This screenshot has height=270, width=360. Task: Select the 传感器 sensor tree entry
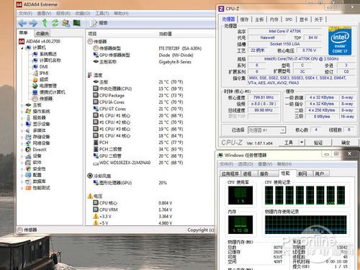46,99
